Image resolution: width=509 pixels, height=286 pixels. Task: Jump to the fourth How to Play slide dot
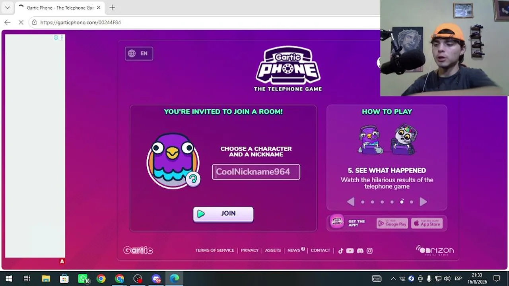392,202
